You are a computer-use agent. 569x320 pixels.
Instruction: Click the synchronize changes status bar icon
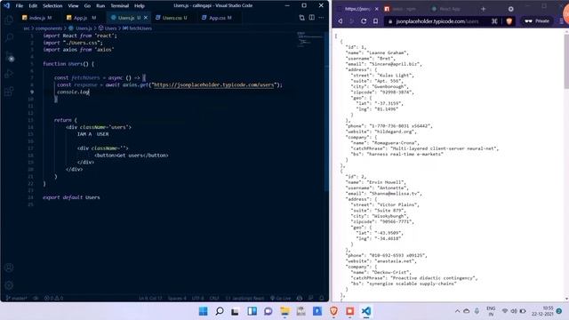[x=36, y=299]
